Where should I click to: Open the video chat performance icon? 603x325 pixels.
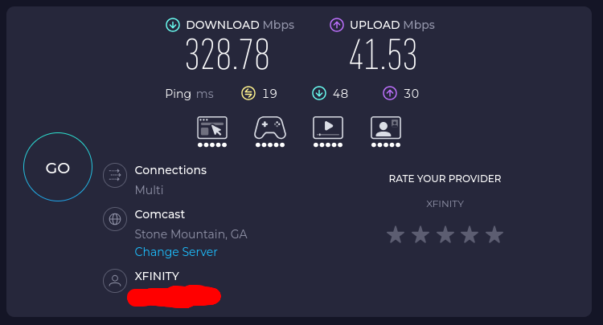(386, 132)
